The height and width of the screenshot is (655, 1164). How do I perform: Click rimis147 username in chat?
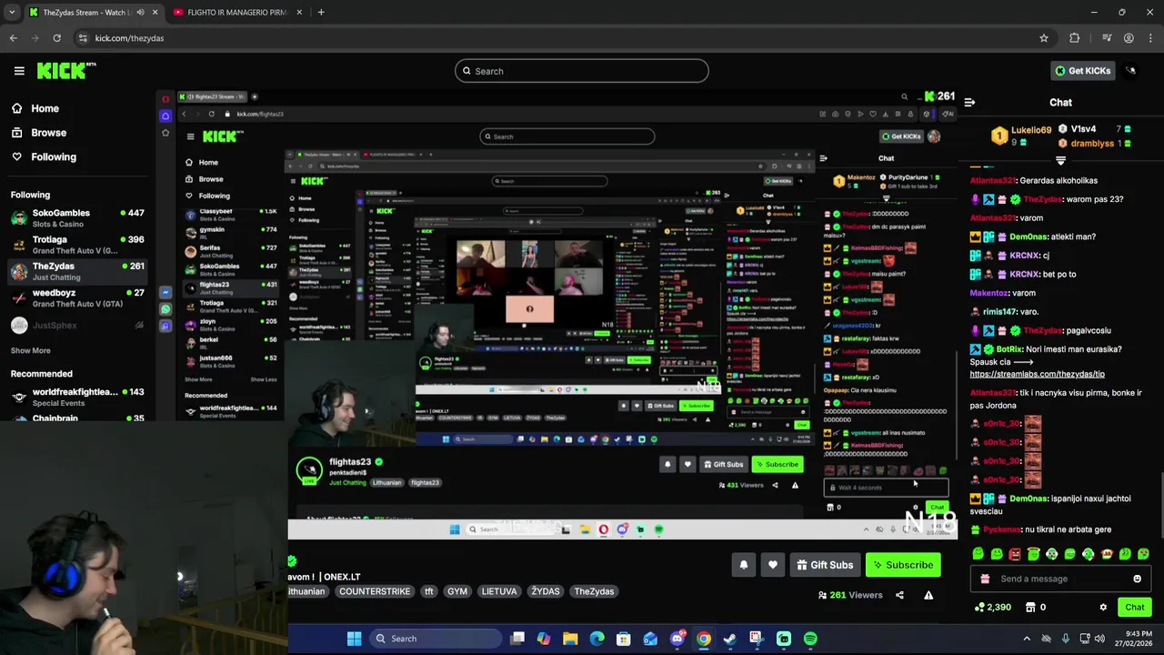[x=998, y=311]
